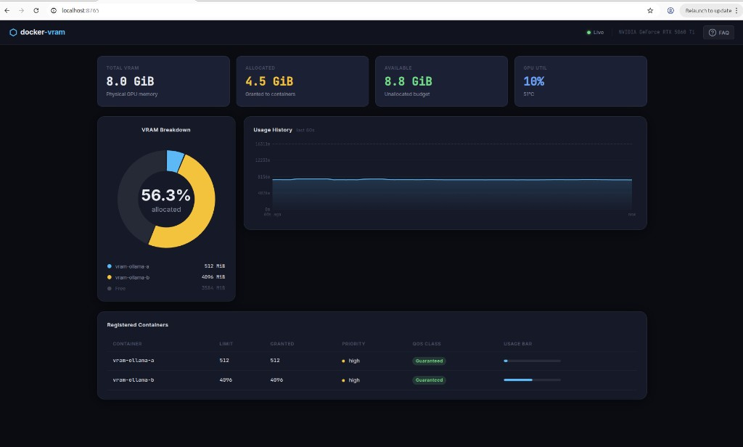Click the Unallocated budget caption
This screenshot has height=447, width=743.
click(407, 94)
